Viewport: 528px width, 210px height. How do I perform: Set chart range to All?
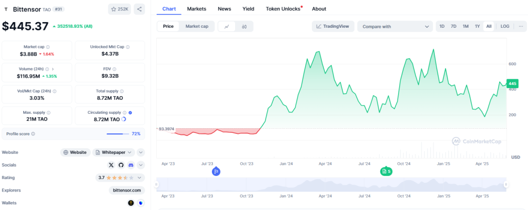[489, 26]
